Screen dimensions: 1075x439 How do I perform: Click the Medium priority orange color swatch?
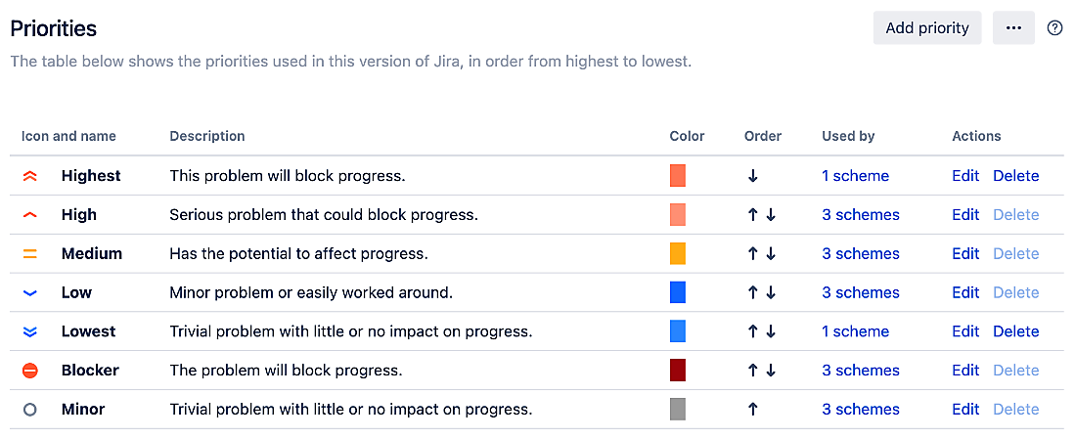point(678,253)
